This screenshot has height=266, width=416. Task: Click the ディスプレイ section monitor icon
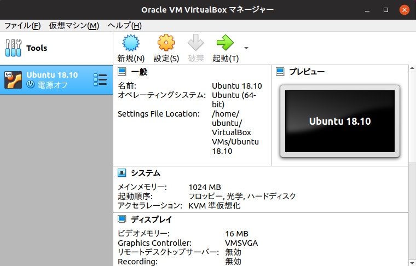(122, 219)
